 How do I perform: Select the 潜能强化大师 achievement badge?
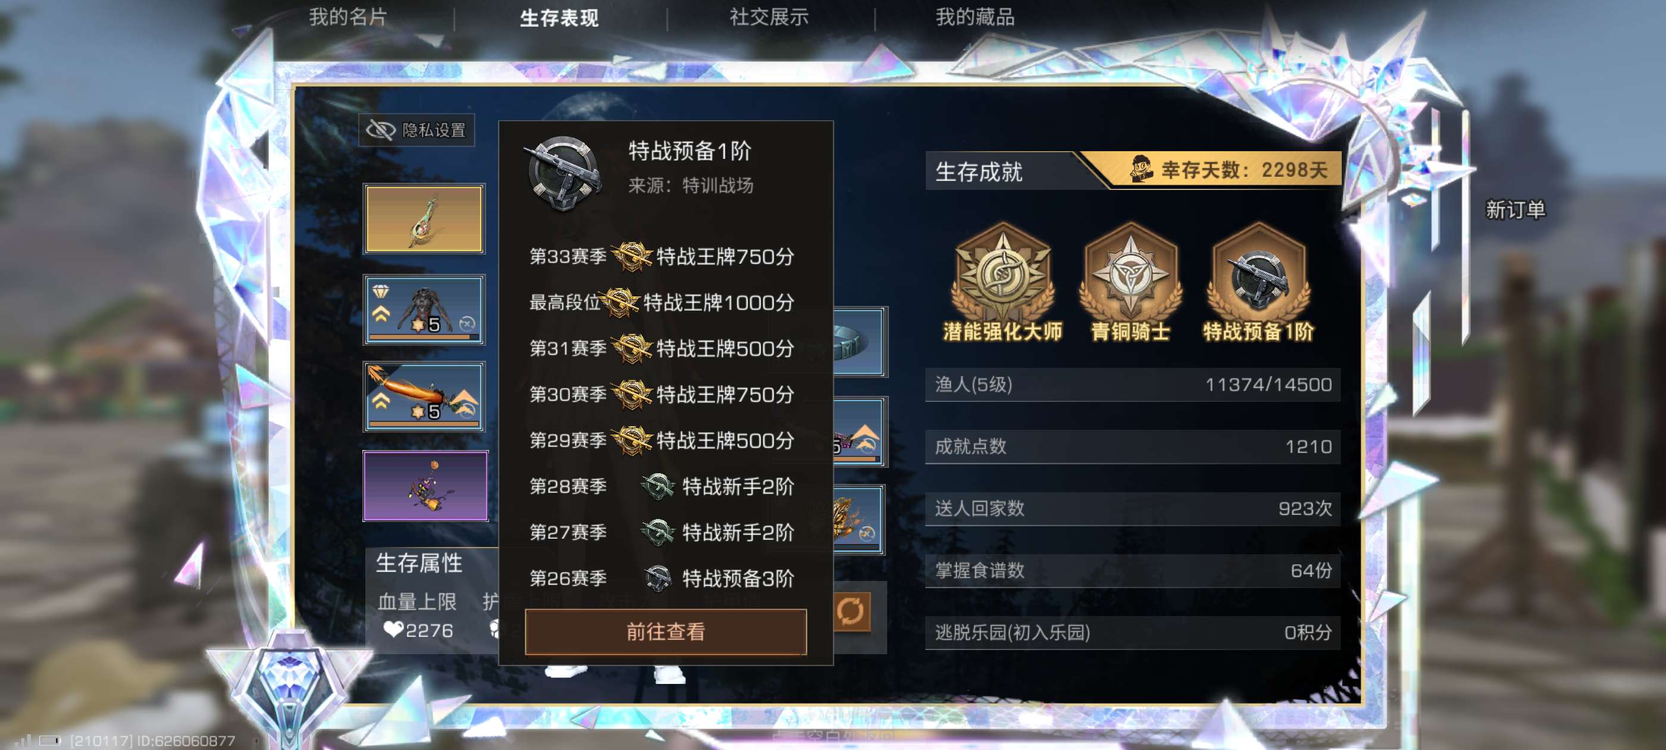1003,282
